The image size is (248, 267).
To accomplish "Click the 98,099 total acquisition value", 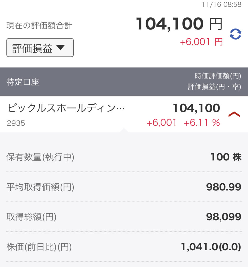I will click(x=224, y=217).
